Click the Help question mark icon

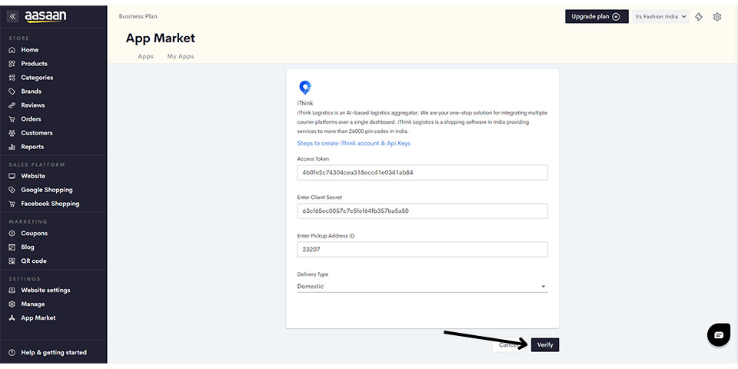12,353
